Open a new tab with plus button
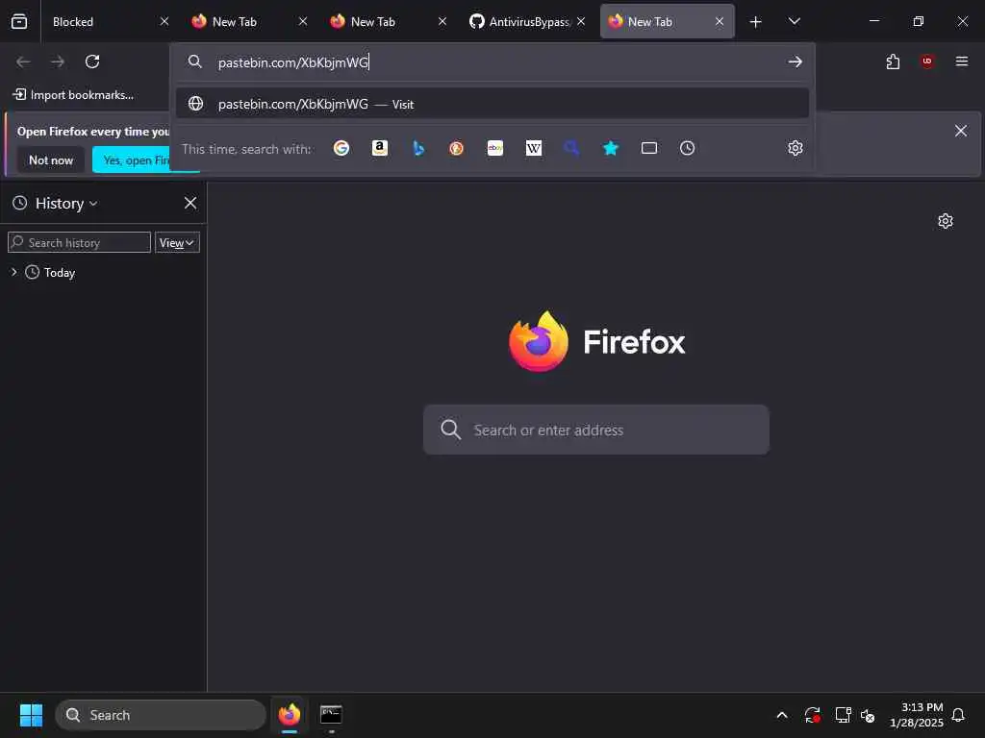 [756, 22]
